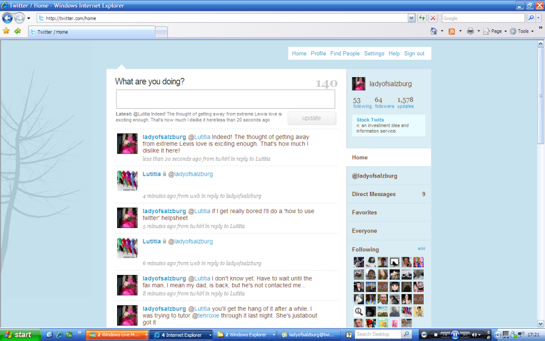Click the green Refresh arrows icon
Viewport: 545px width, 341px height.
[x=422, y=18]
